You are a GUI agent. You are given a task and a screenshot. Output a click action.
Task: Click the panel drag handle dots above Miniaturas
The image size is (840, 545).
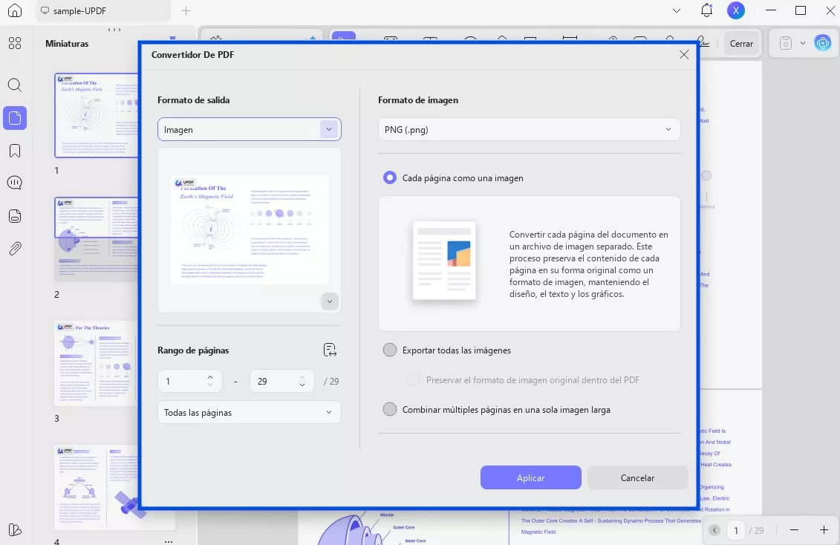pyautogui.click(x=114, y=30)
